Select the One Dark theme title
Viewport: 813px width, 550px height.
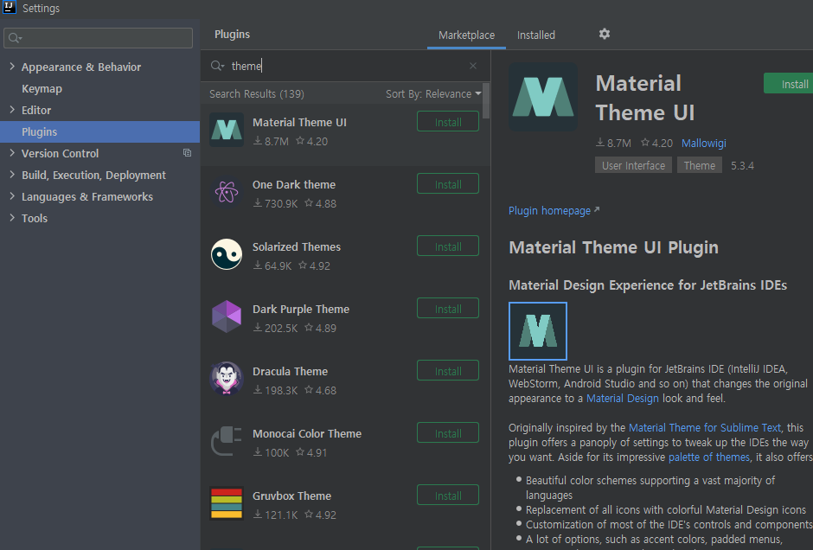coord(294,184)
